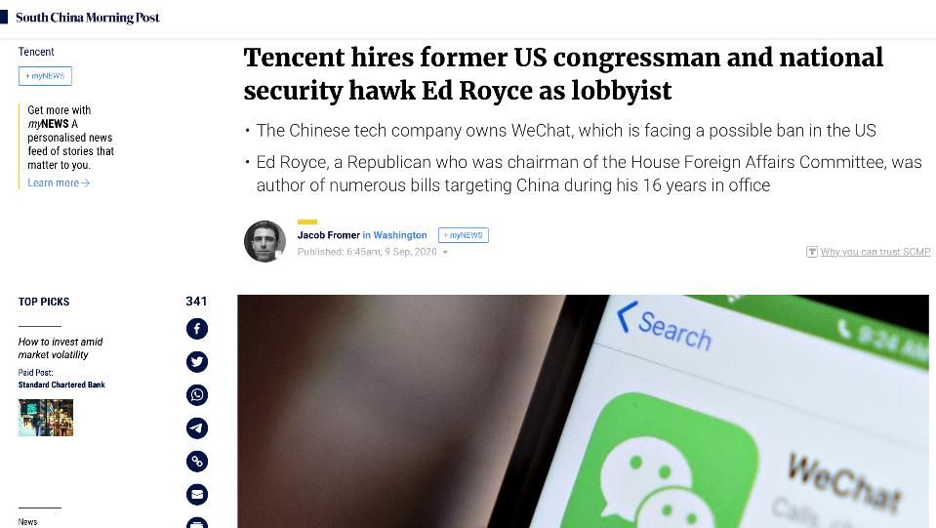Click the trust badge icon beside SCMP link
Viewport: 936px width, 528px height.
[812, 252]
